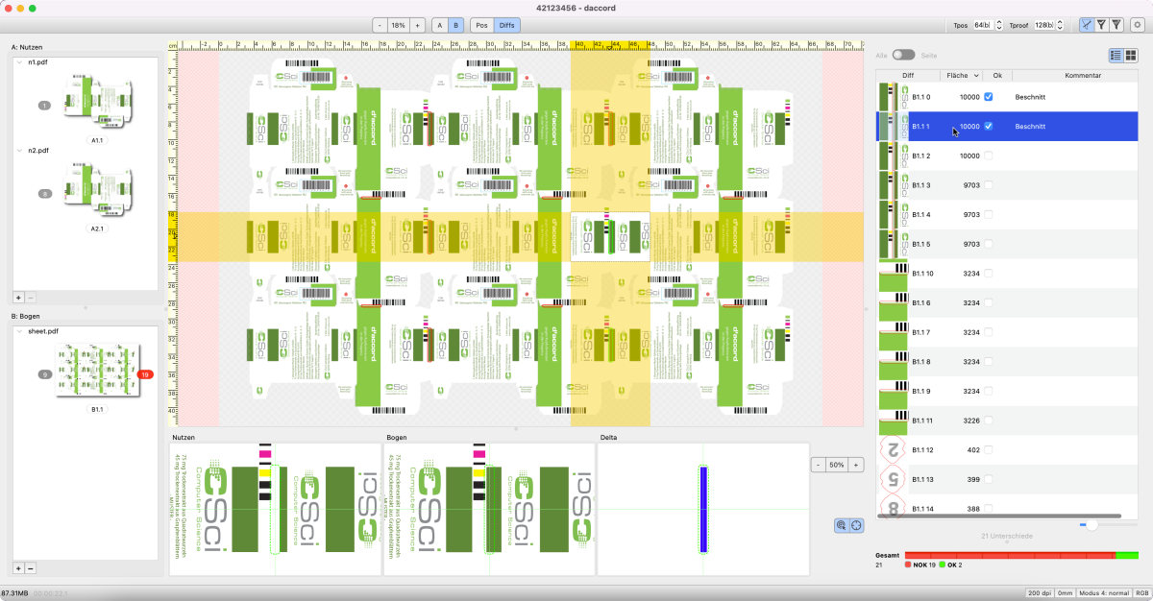This screenshot has width=1153, height=601.
Task: Select the B1.1 sheet thumbnail
Action: [97, 371]
